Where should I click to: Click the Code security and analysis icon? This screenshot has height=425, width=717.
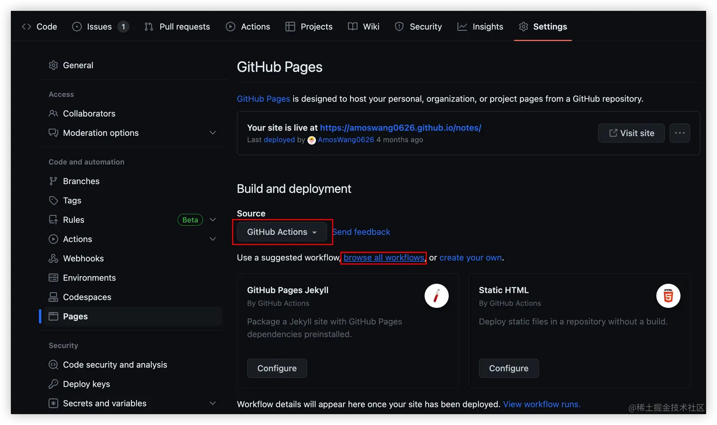(54, 365)
